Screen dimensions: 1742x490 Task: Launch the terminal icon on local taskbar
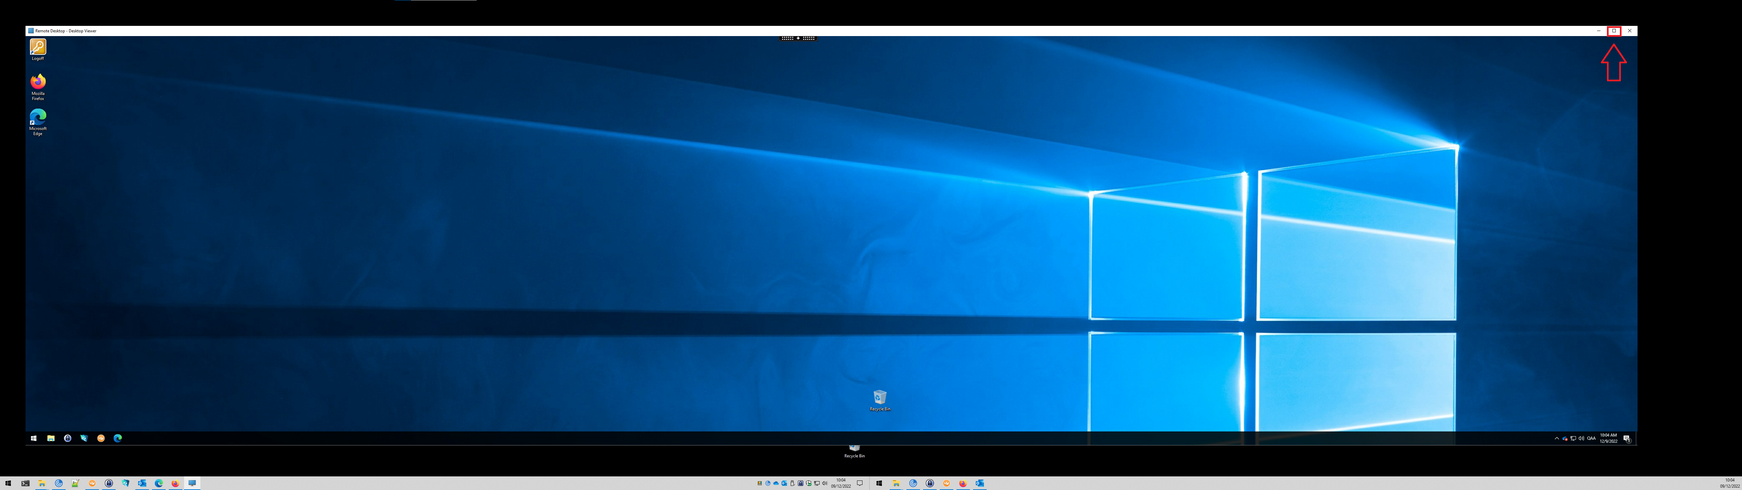click(x=26, y=483)
